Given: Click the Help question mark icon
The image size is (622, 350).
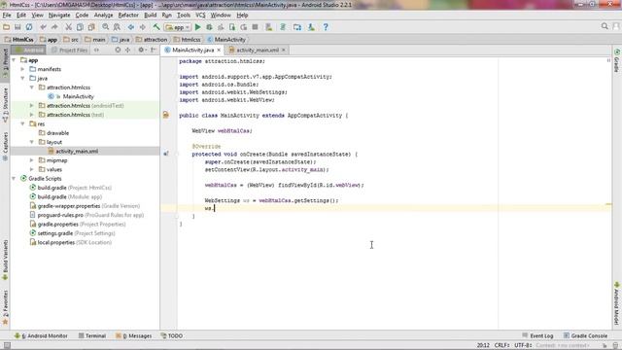Looking at the screenshot, I should (x=326, y=27).
